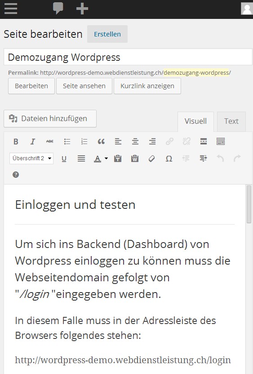Center align the text

click(x=135, y=141)
